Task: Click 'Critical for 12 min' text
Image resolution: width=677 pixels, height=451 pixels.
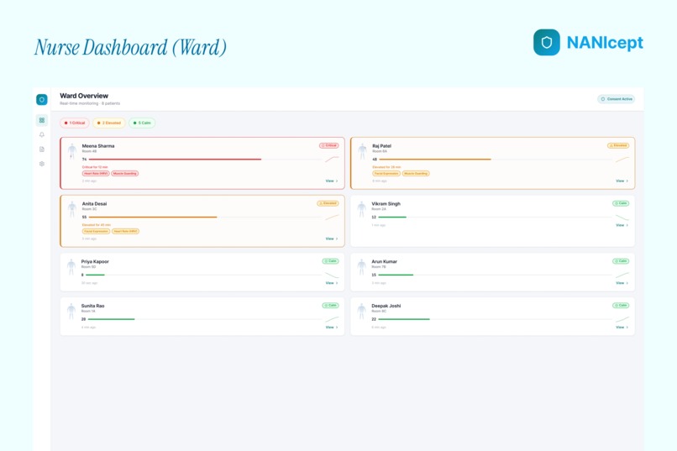Action: tap(95, 167)
